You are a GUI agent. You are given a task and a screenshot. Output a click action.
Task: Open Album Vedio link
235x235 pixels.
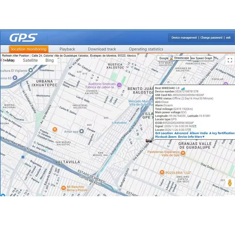(199, 133)
